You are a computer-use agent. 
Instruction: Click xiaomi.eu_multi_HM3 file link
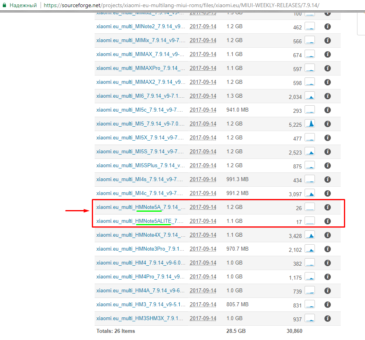point(140,305)
